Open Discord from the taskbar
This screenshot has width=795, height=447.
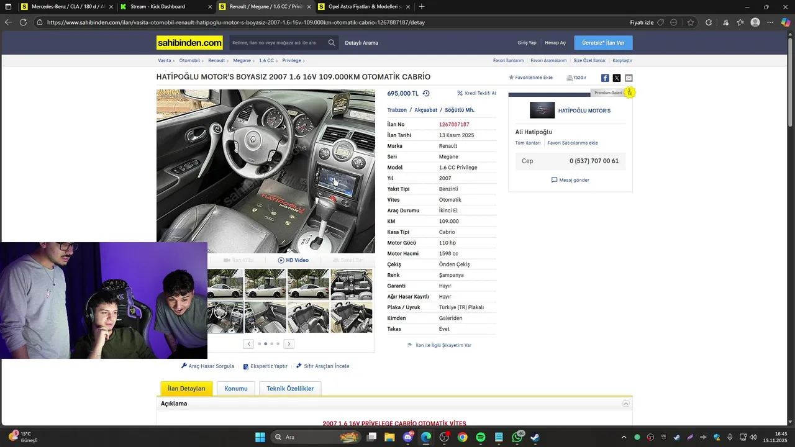(408, 437)
